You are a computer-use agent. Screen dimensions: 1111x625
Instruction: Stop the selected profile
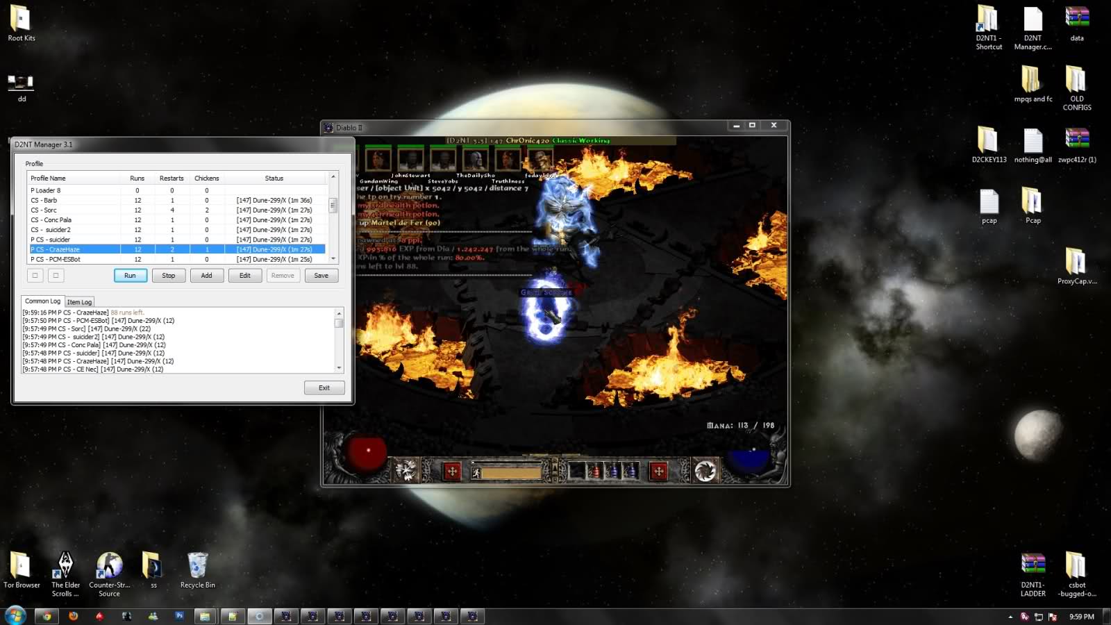[169, 276]
